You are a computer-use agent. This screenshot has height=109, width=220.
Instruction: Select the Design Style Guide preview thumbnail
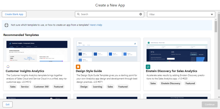(x=107, y=51)
